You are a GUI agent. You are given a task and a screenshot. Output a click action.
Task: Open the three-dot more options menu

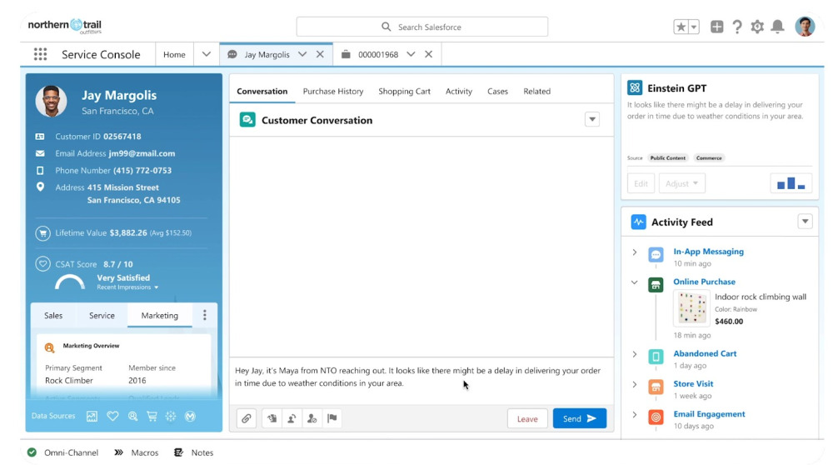point(205,316)
